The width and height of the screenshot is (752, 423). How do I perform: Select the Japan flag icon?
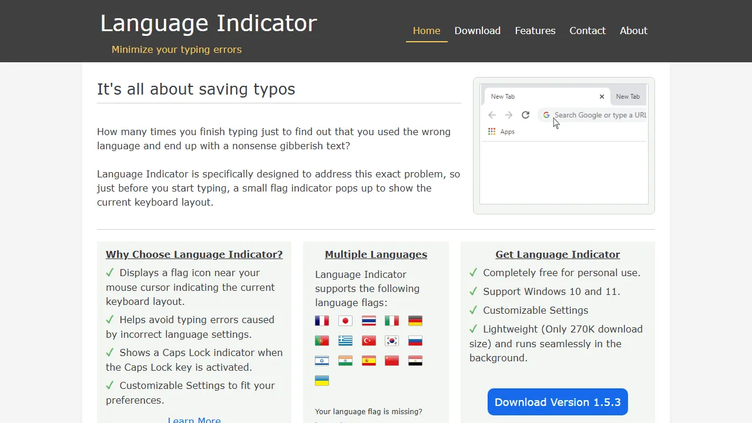point(345,321)
